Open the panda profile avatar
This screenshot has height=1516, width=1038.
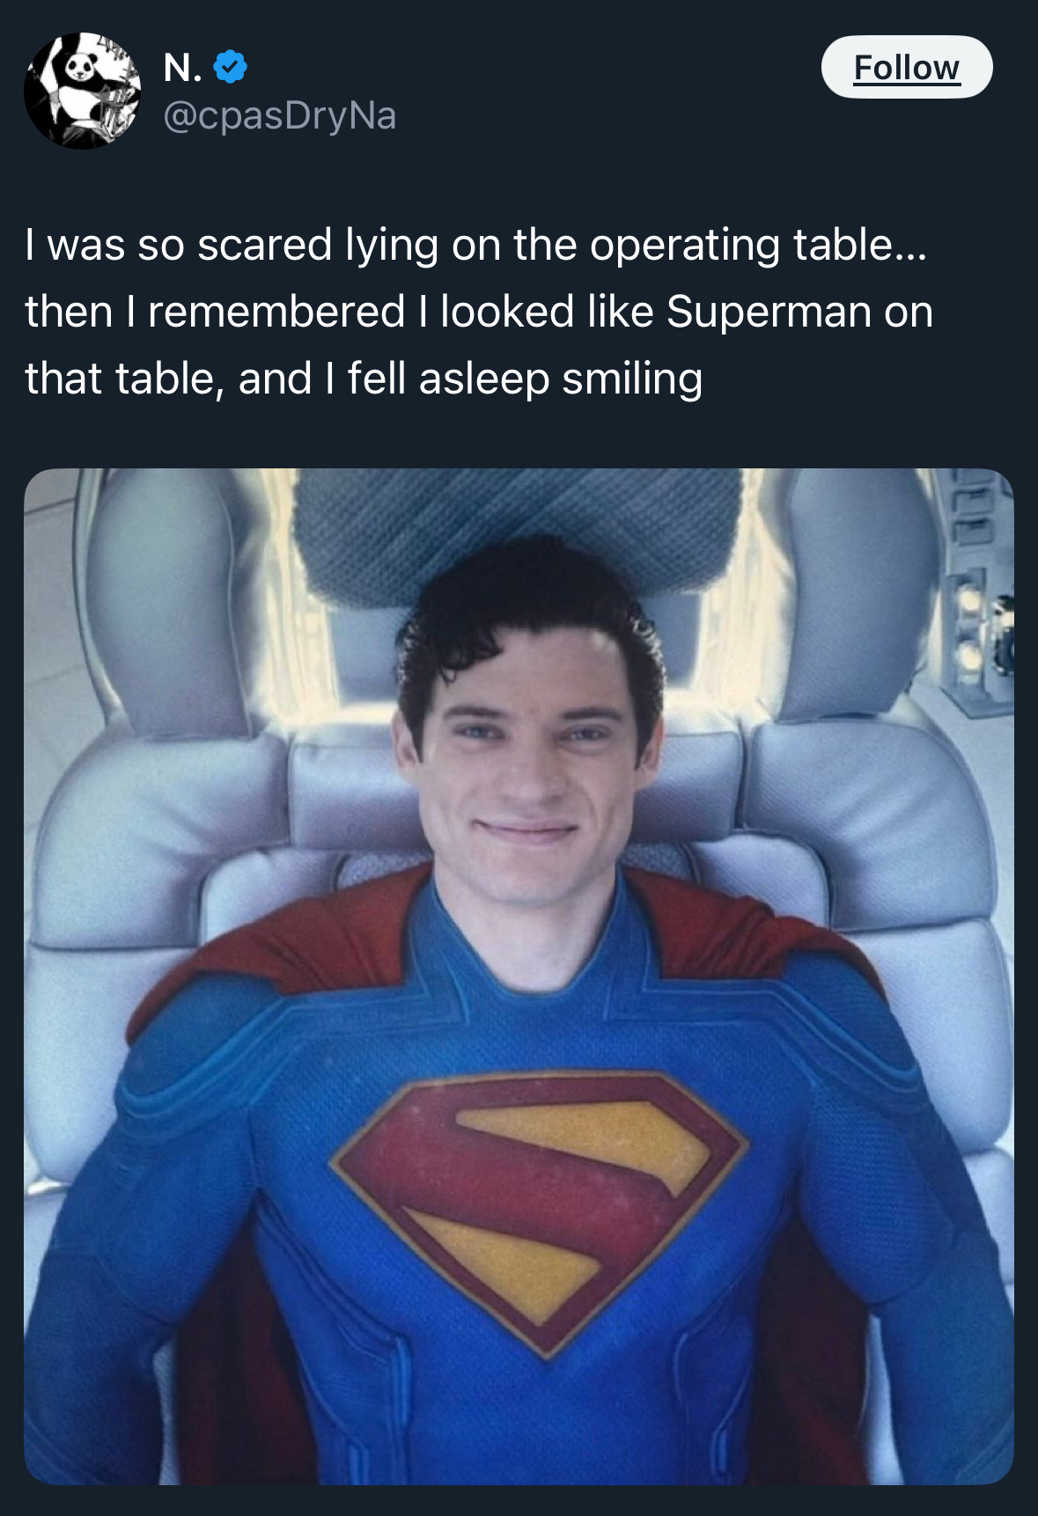[x=82, y=91]
